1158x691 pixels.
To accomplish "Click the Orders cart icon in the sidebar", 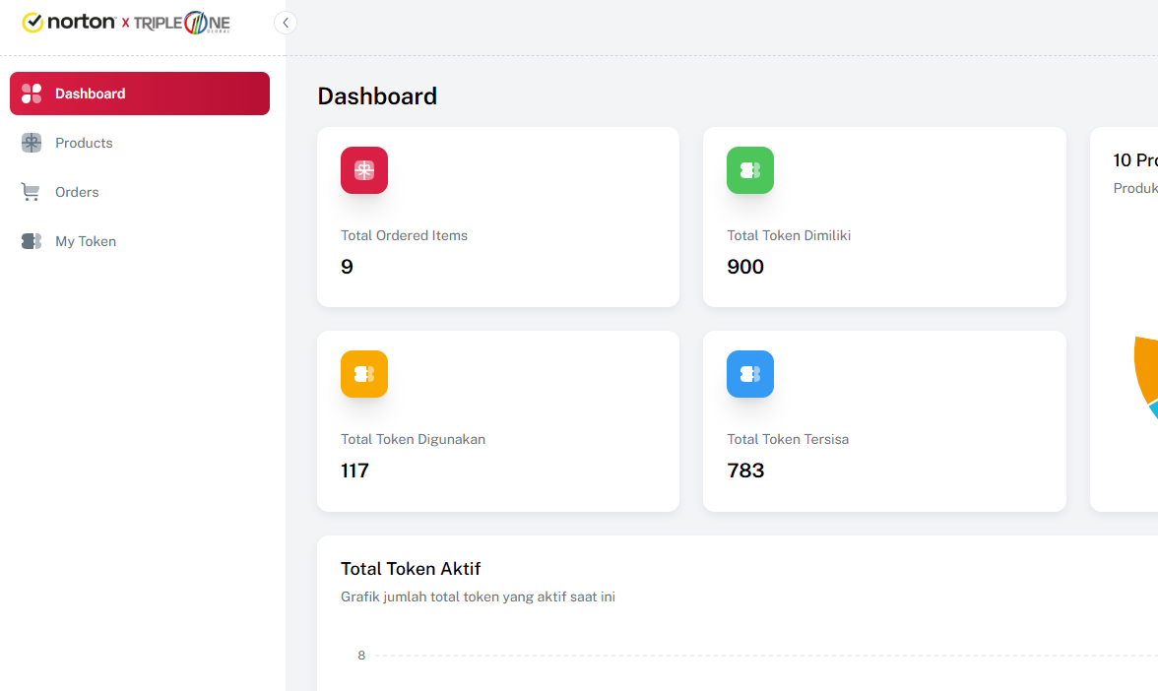I will click(x=32, y=192).
